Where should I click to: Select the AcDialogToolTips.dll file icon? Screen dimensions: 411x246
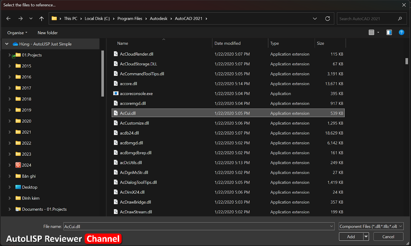tap(116, 182)
